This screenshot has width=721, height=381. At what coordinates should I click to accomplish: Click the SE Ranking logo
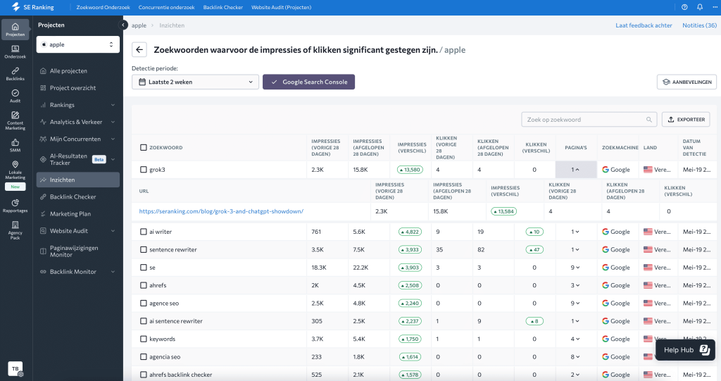coord(32,7)
